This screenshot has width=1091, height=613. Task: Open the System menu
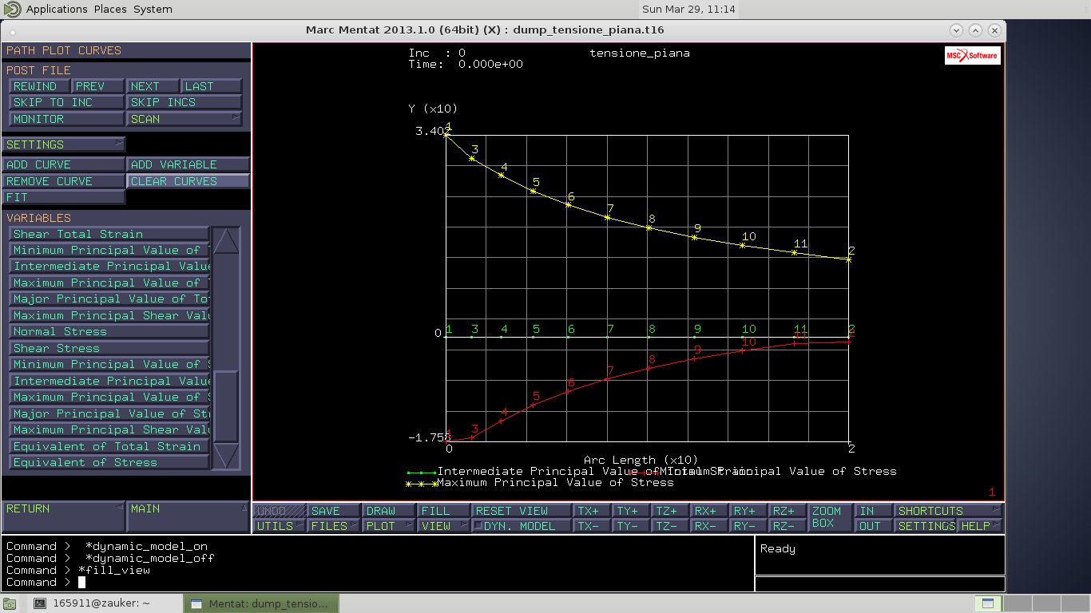tap(153, 9)
